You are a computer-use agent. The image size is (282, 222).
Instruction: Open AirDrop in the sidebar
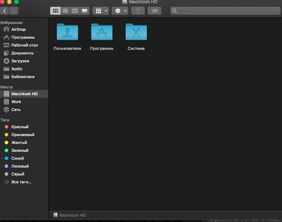(x=24, y=29)
